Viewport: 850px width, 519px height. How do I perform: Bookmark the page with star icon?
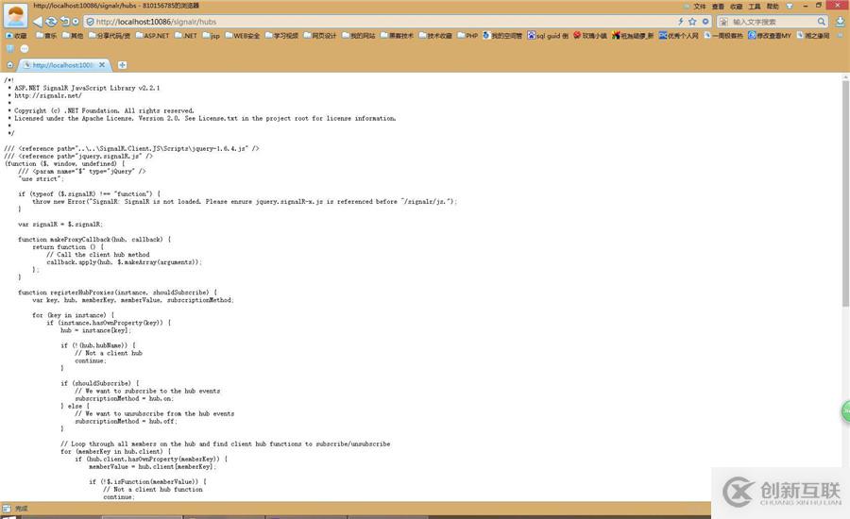pos(692,22)
